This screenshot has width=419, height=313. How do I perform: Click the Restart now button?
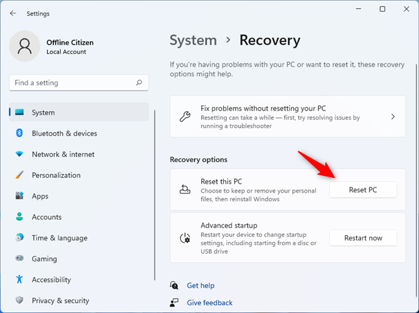[x=363, y=238]
